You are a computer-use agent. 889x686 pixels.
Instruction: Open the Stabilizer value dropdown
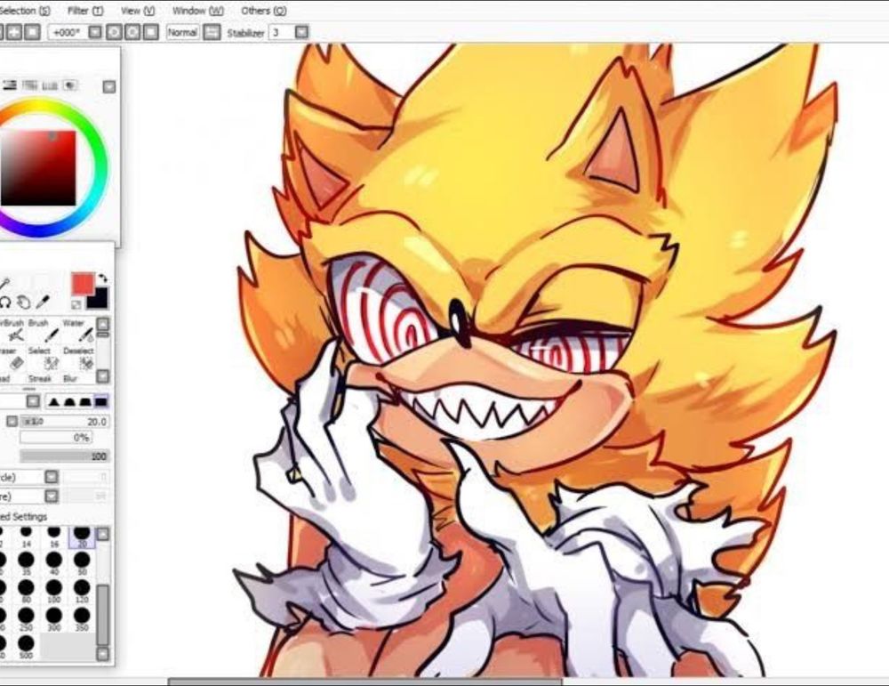(301, 32)
